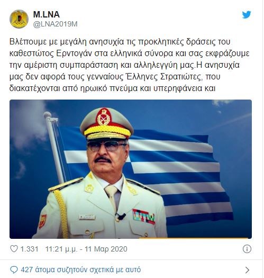Viewport: 264px width, 278px height.
Task: Click the medal ribbons on the uniform
Action: pyautogui.click(x=144, y=216)
